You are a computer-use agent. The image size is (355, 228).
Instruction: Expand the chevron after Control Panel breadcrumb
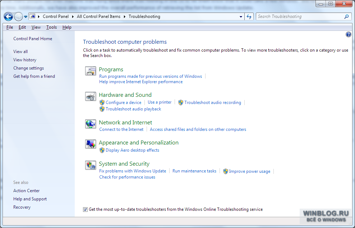(x=73, y=16)
